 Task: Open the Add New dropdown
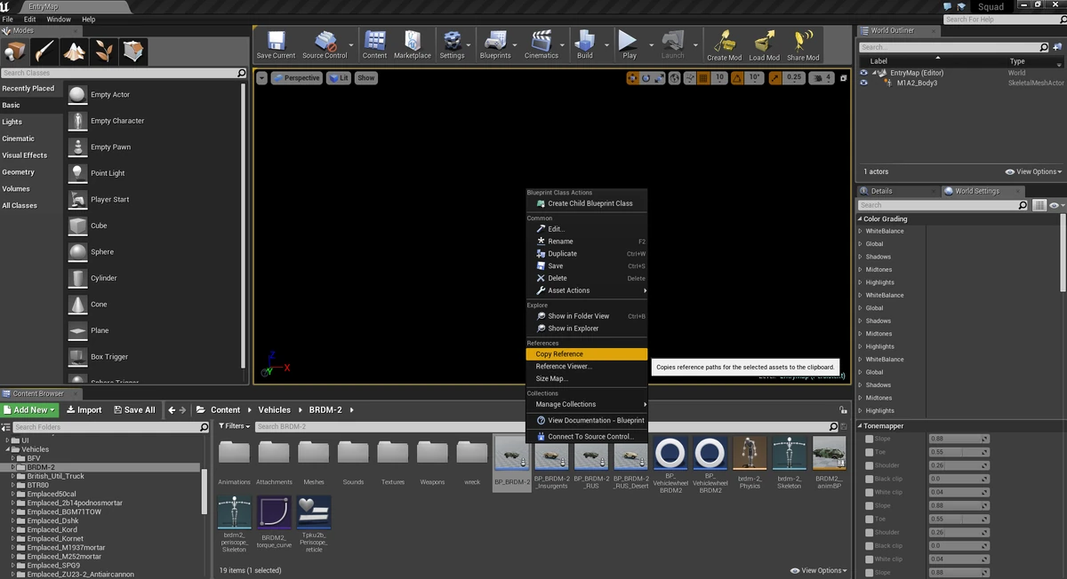pos(30,410)
